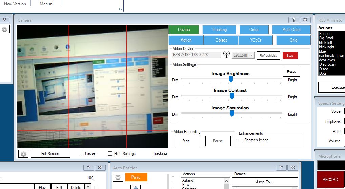Viewport: 345px width, 189px height.
Task: Reset the video settings
Action: click(x=291, y=72)
